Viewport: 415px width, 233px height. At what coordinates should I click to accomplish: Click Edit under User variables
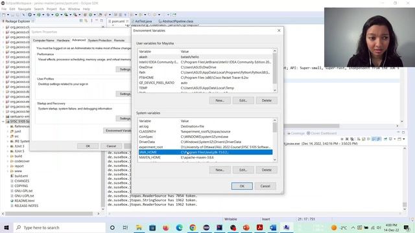point(243,100)
